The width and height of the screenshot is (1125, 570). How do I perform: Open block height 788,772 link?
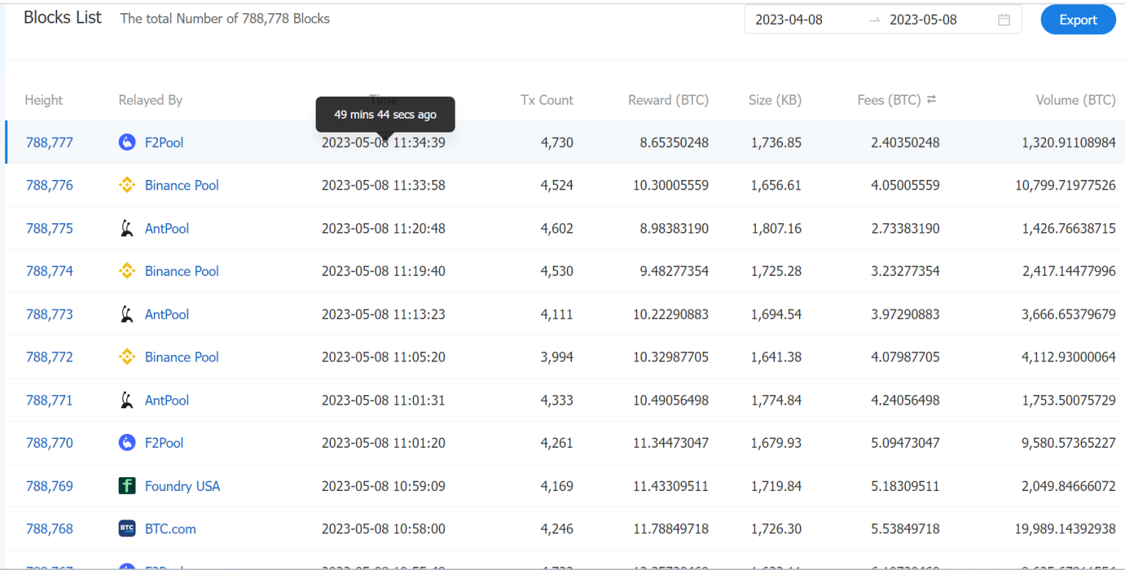tap(50, 357)
